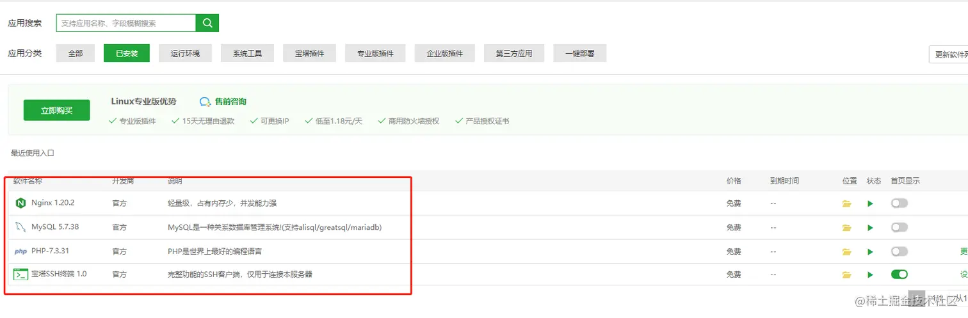Viewport: 968px width, 318px height.
Task: Click 免费 price in the Nginx row
Action: click(x=734, y=203)
